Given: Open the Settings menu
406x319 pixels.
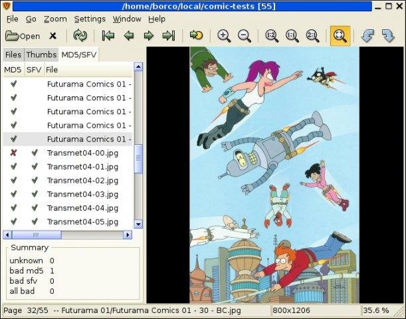Looking at the screenshot, I should [x=90, y=19].
